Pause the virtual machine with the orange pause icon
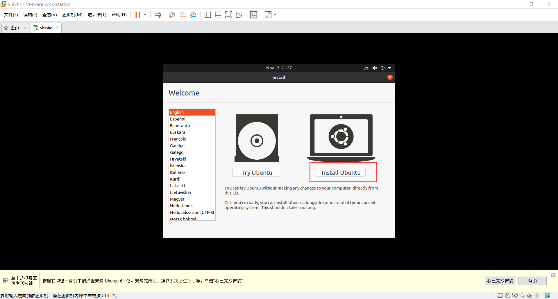The width and height of the screenshot is (558, 299). tap(138, 15)
